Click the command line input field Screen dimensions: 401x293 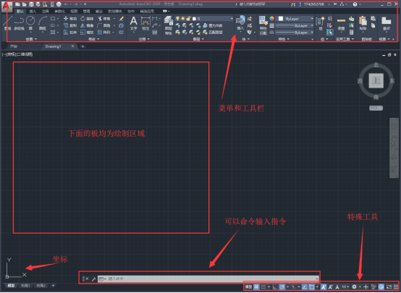pyautogui.click(x=208, y=279)
